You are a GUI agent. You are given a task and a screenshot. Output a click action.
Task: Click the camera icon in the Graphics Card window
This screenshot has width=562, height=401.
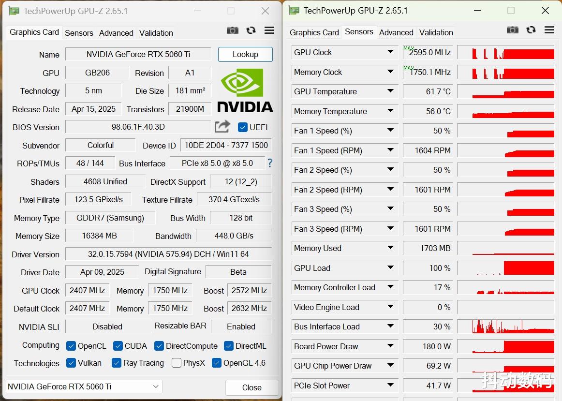233,30
